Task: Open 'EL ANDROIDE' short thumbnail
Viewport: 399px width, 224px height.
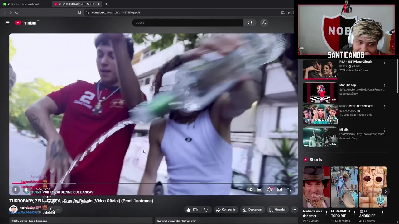Action: (373, 187)
